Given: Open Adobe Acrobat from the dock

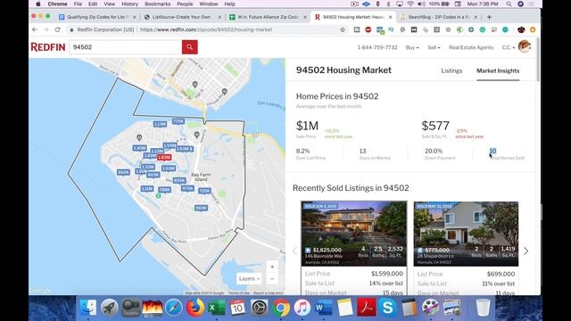Looking at the screenshot, I should point(367,308).
